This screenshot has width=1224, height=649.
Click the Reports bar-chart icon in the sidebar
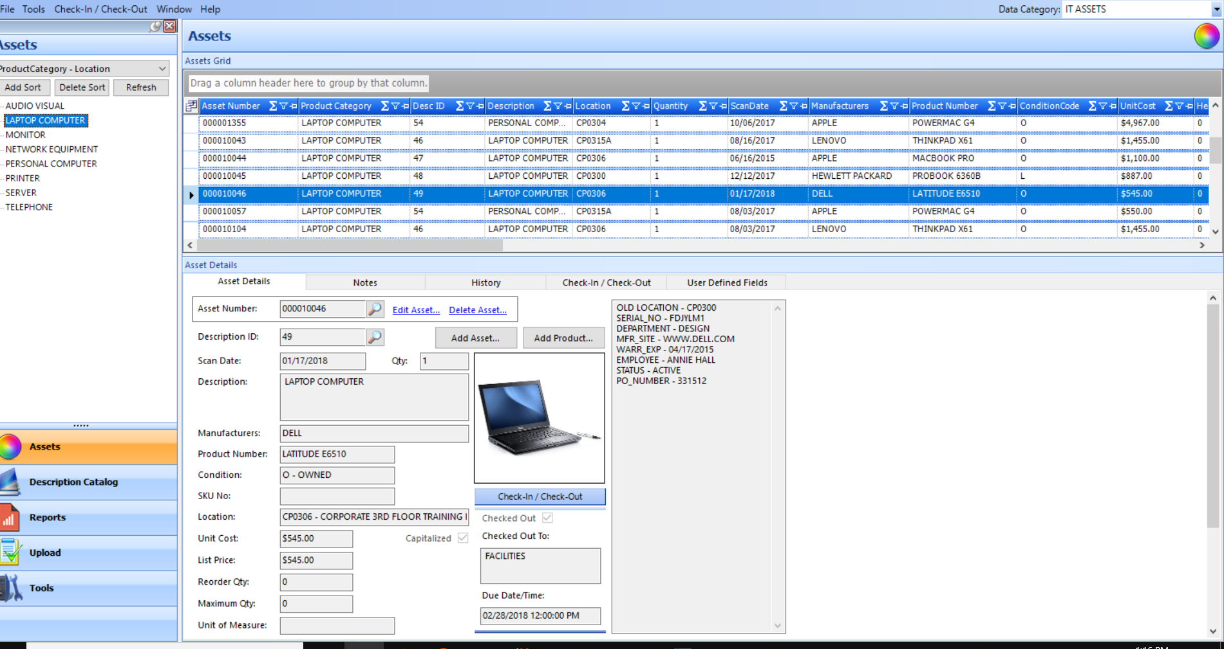pyautogui.click(x=11, y=517)
